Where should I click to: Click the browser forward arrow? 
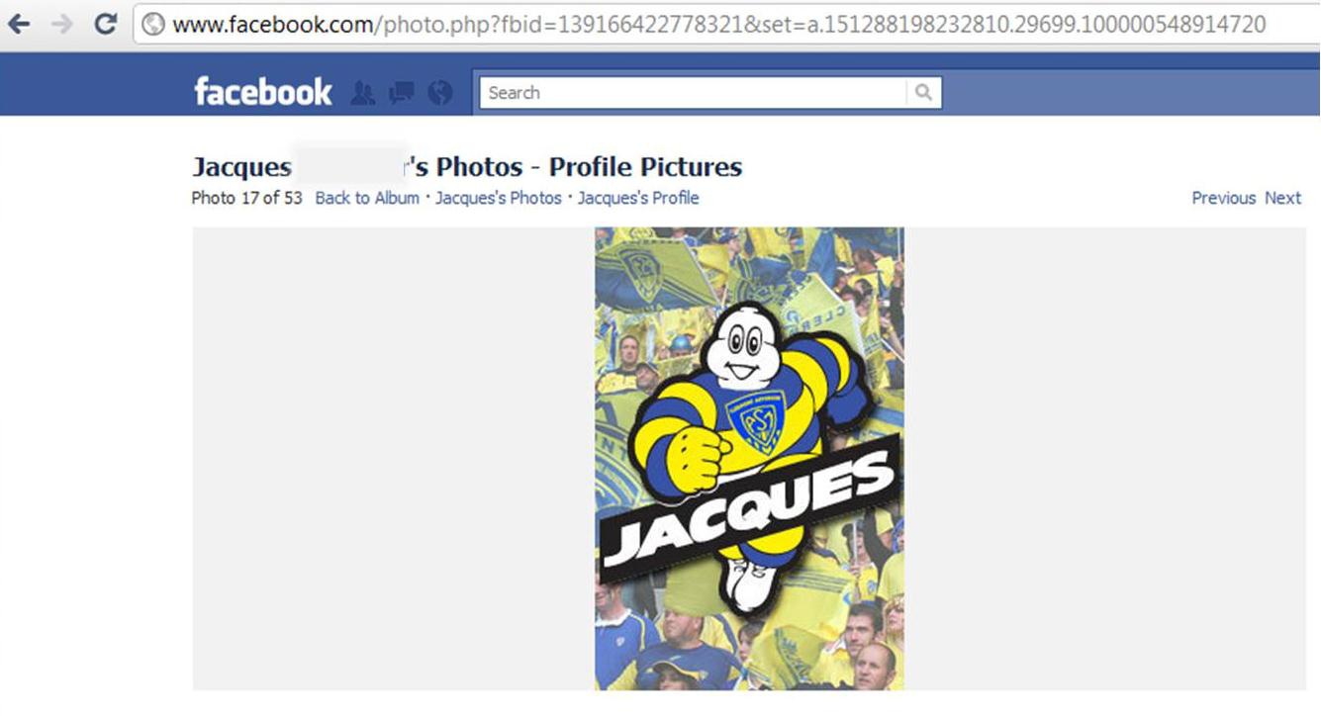[x=61, y=24]
